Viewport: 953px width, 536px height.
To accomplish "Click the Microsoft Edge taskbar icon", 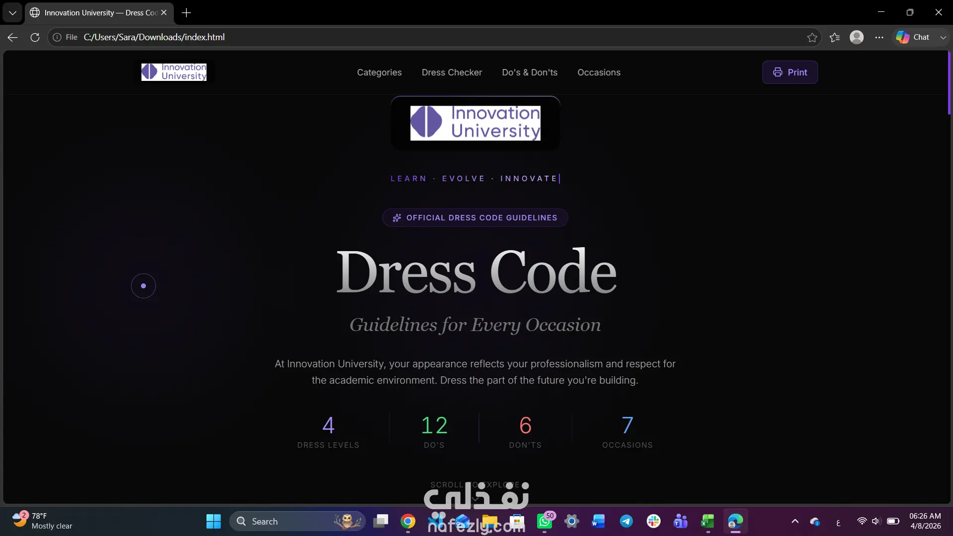I will pyautogui.click(x=735, y=521).
